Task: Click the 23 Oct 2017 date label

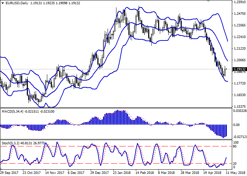Action: [32, 173]
